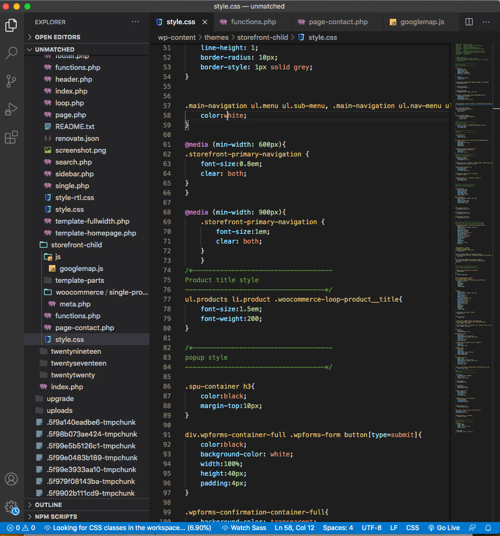Go to line via Ln 58, Col 12
This screenshot has height=536, width=500.
point(294,527)
